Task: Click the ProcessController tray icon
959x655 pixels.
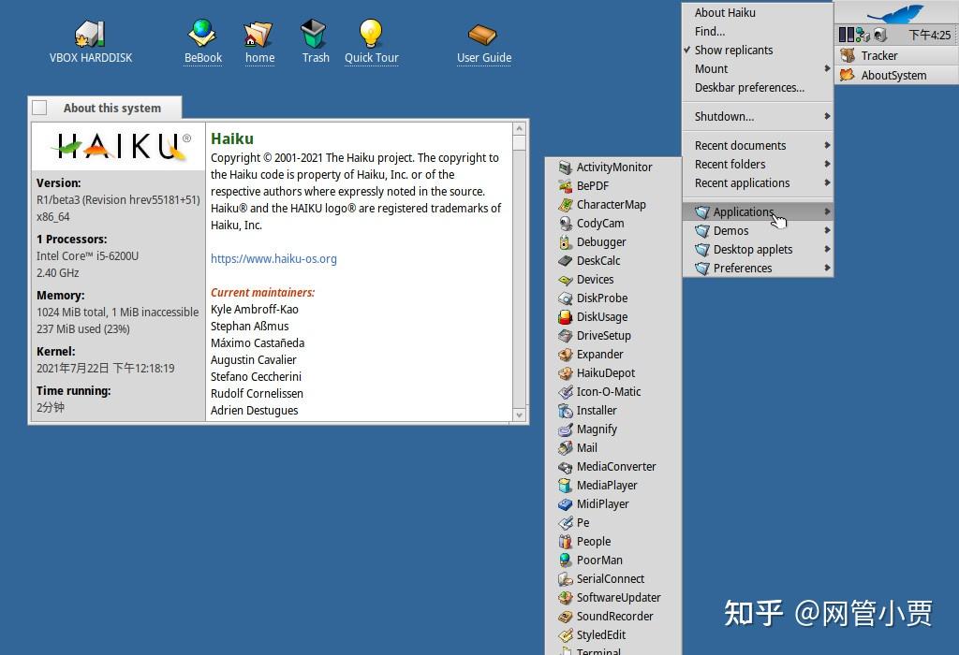Action: pos(847,35)
